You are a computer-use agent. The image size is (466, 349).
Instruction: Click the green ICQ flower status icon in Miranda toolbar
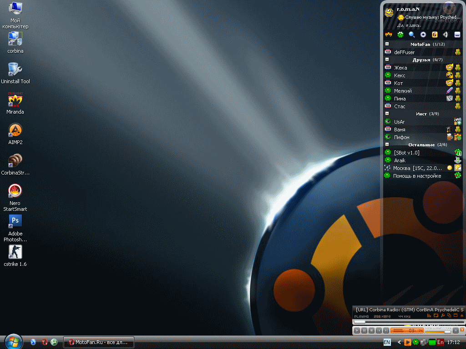click(x=400, y=35)
